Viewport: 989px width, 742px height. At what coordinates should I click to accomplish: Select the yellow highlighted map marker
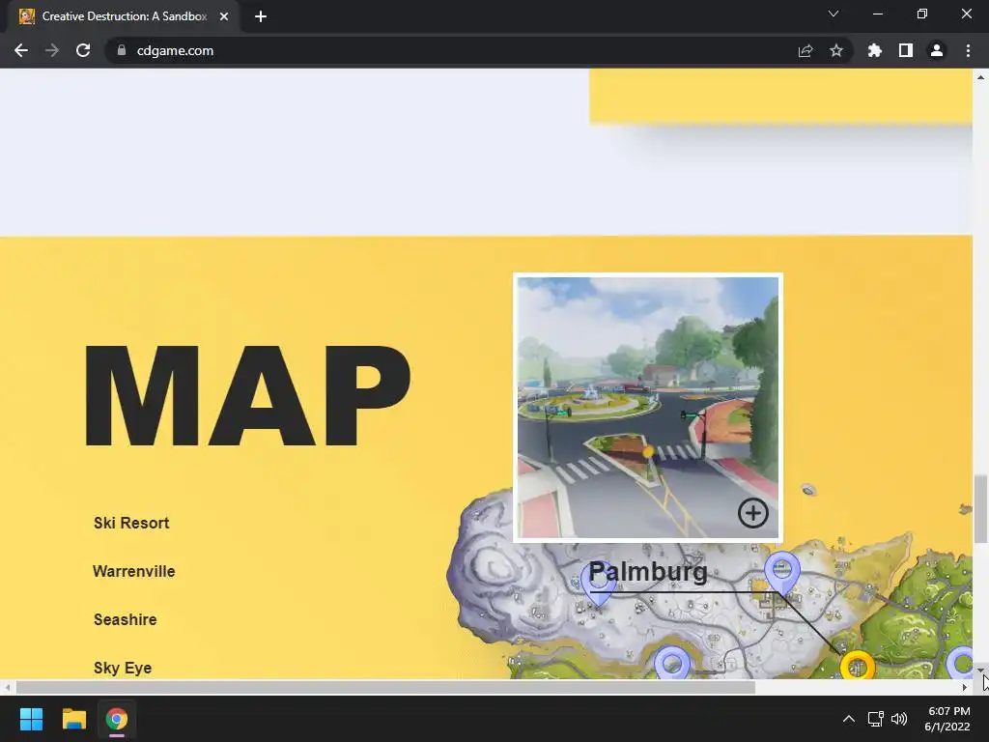click(x=858, y=666)
